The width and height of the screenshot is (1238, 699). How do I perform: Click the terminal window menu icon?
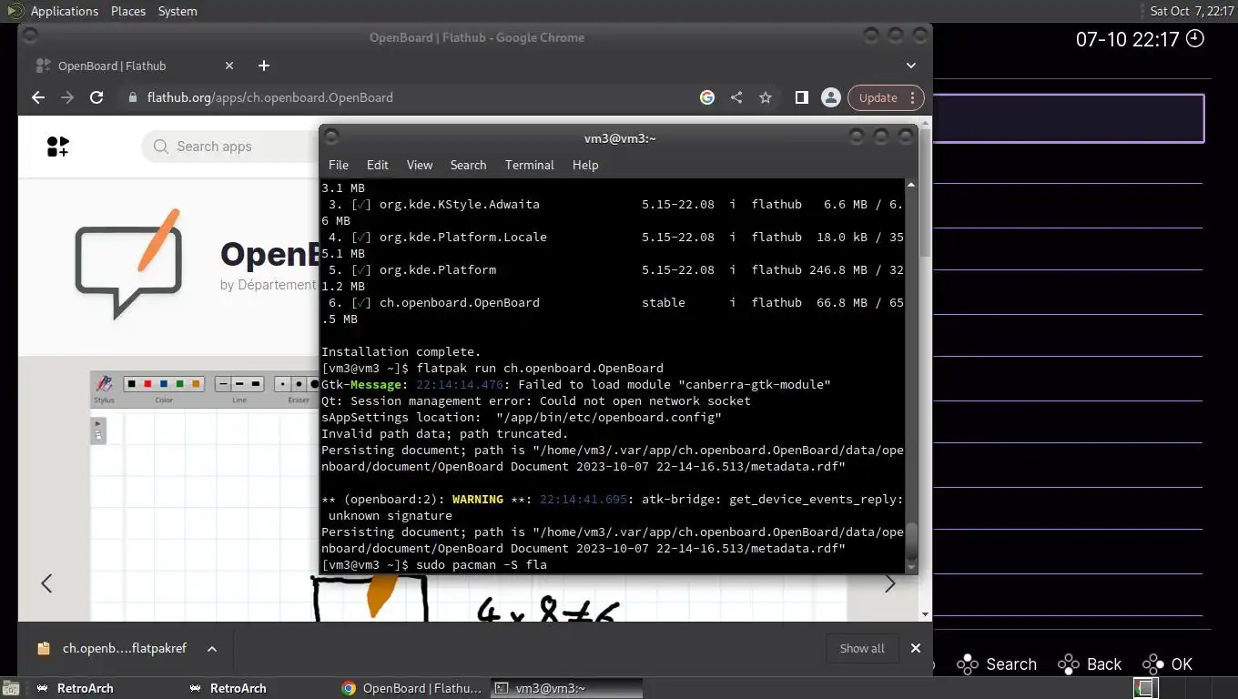pyautogui.click(x=331, y=137)
